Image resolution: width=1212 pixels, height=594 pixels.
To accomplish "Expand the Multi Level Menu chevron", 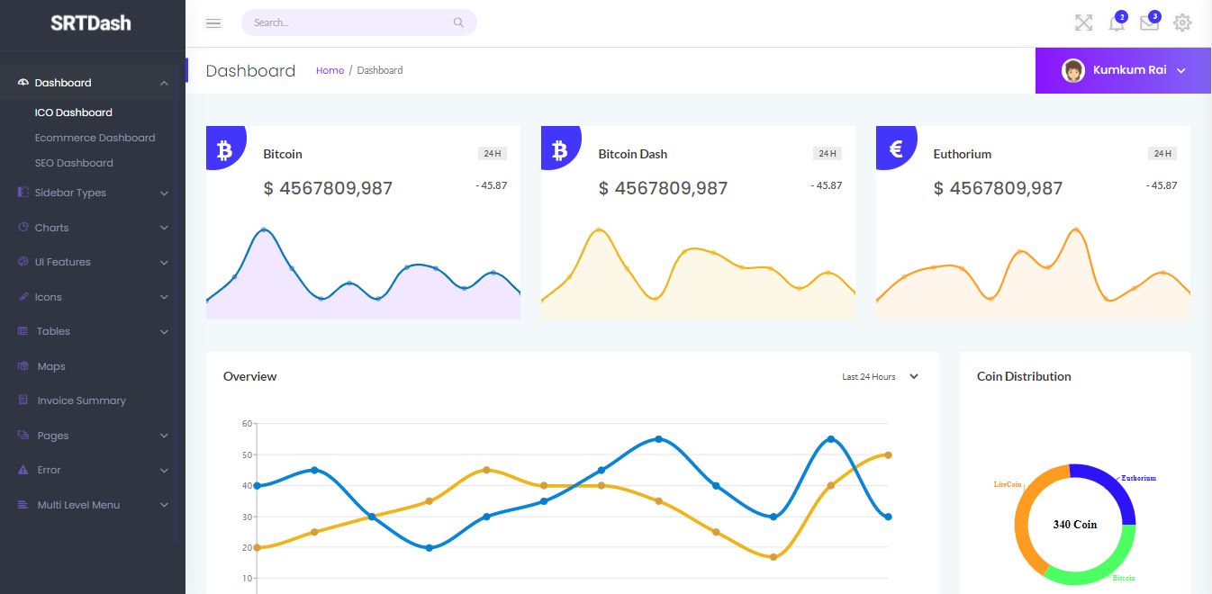I will [x=164, y=505].
